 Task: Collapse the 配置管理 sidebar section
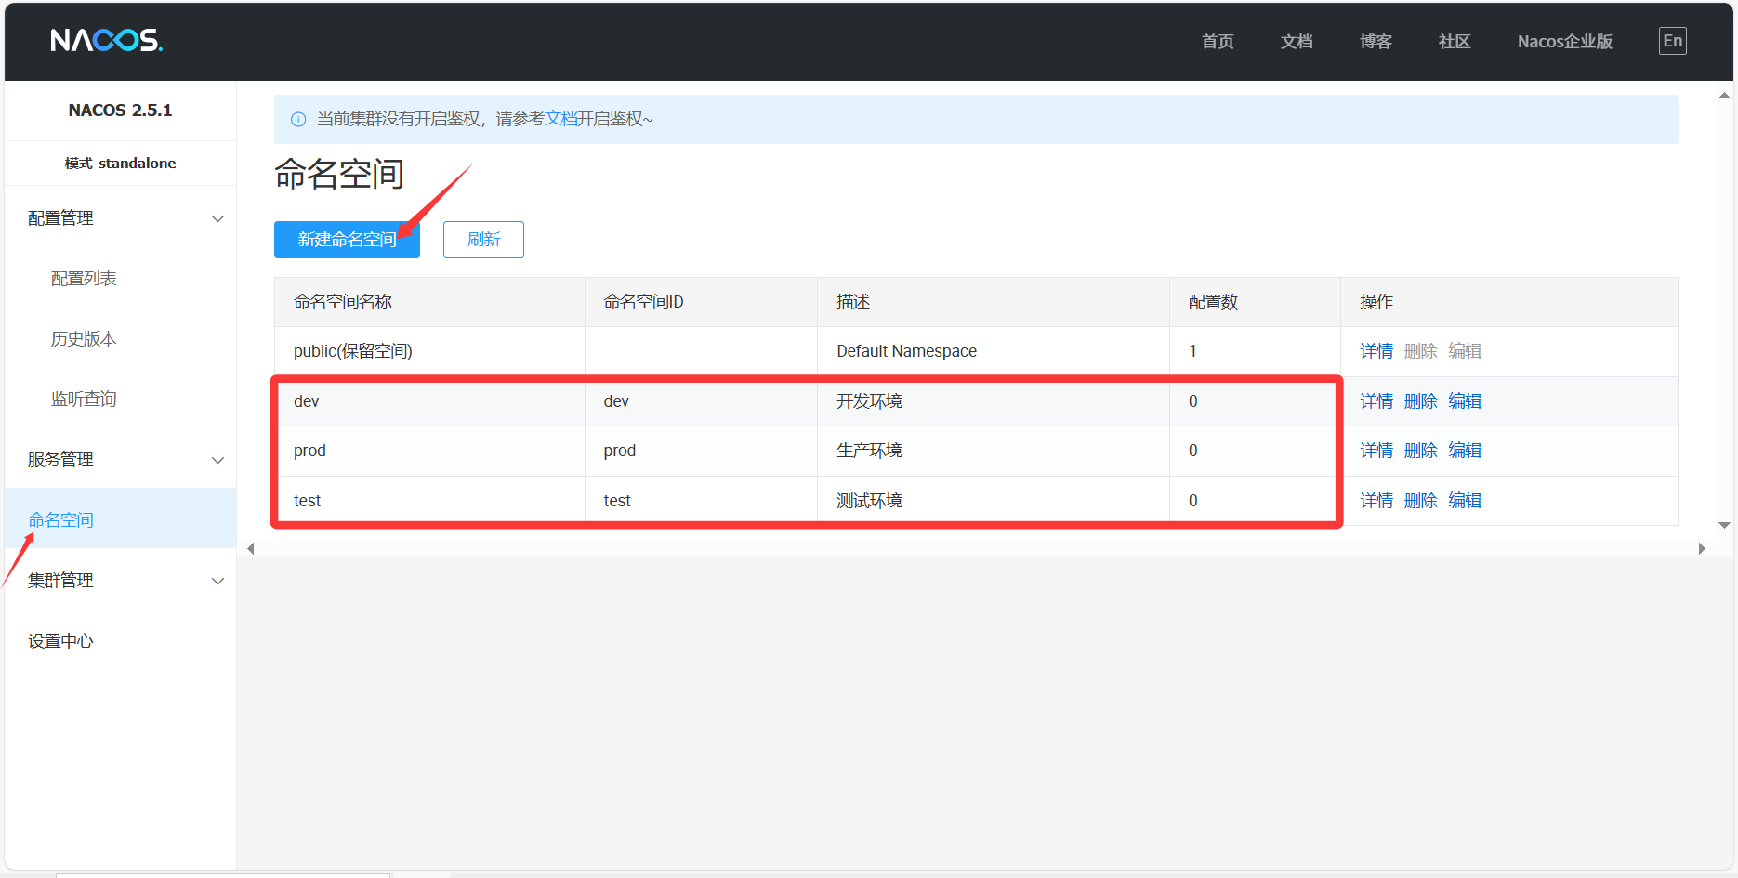[217, 218]
